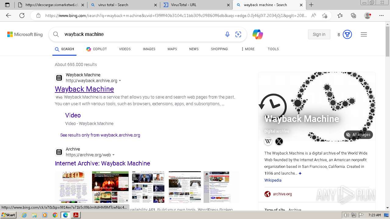This screenshot has height=219, width=390.
Task: Select the VIDEOS search tab
Action: tap(125, 49)
